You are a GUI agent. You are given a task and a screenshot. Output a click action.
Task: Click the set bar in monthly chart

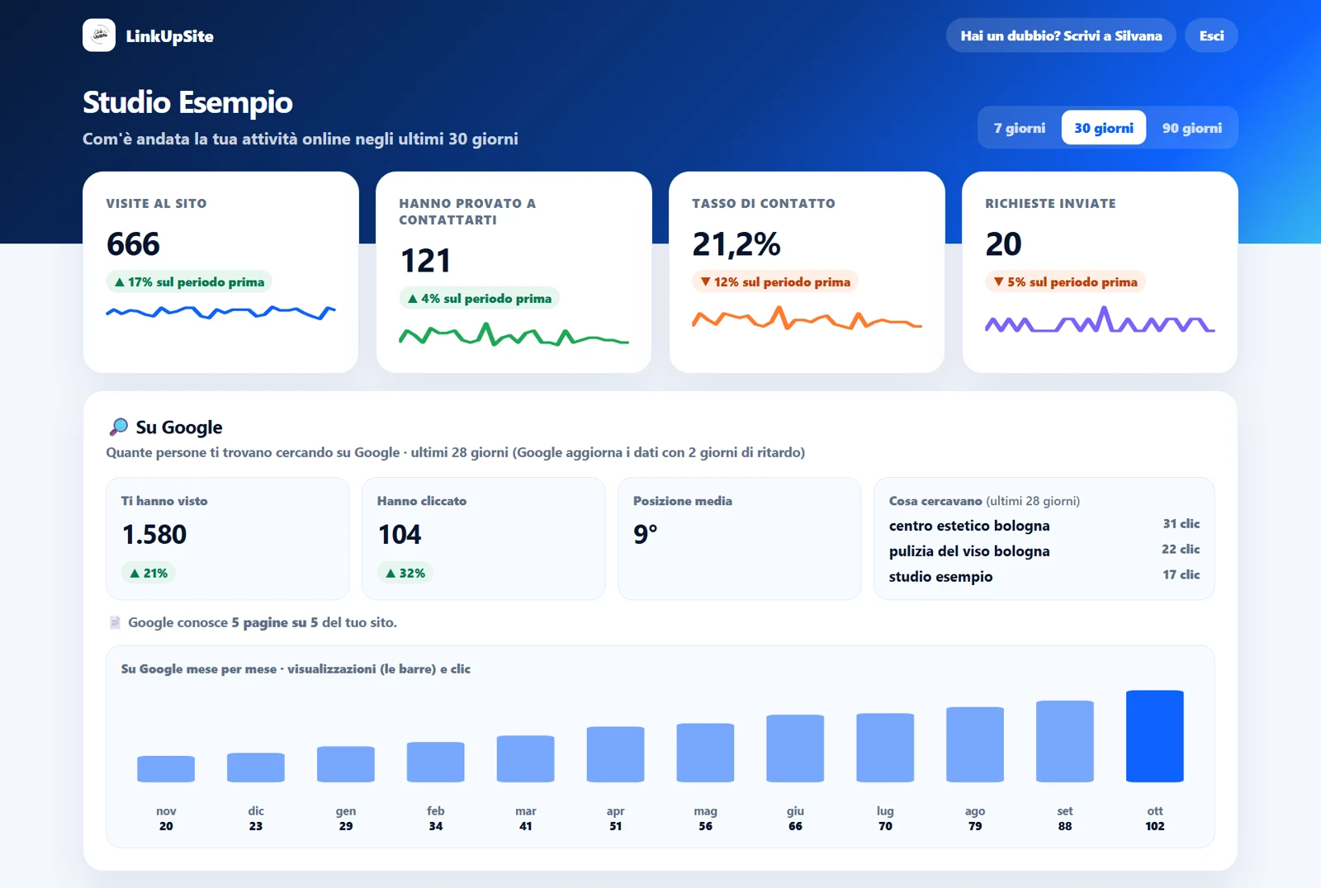[1065, 741]
